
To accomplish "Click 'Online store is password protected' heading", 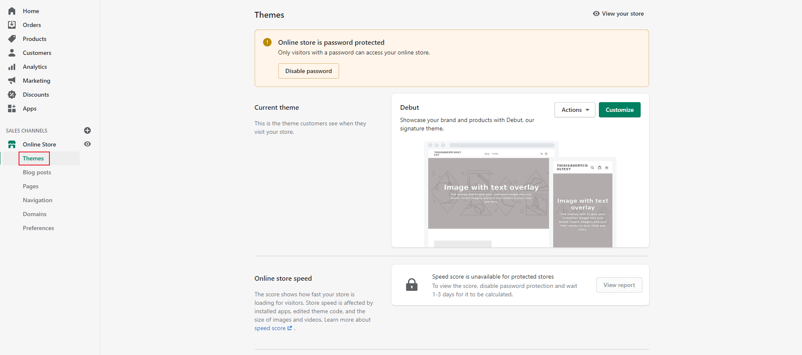I will coord(331,42).
